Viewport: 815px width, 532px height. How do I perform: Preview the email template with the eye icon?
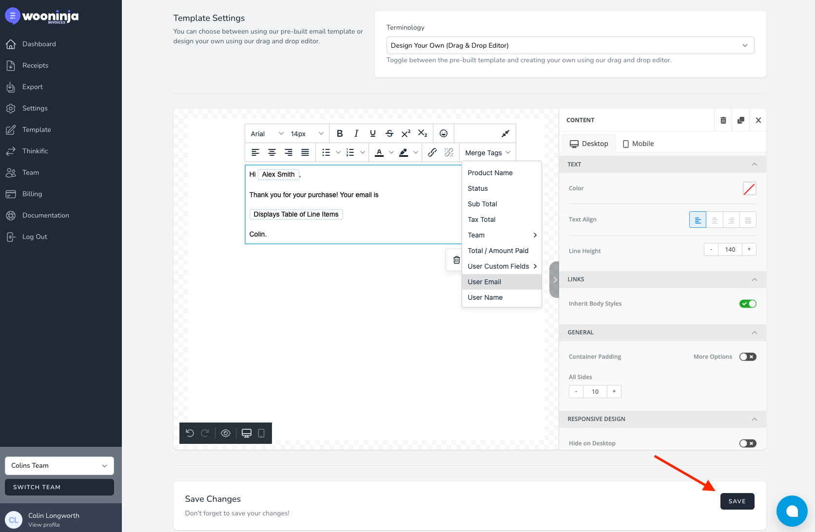pyautogui.click(x=226, y=433)
